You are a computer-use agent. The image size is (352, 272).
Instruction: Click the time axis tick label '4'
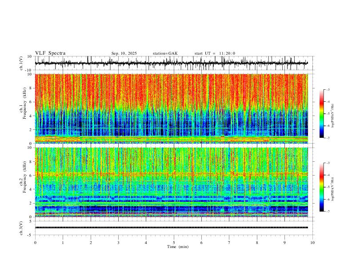tap(146, 243)
